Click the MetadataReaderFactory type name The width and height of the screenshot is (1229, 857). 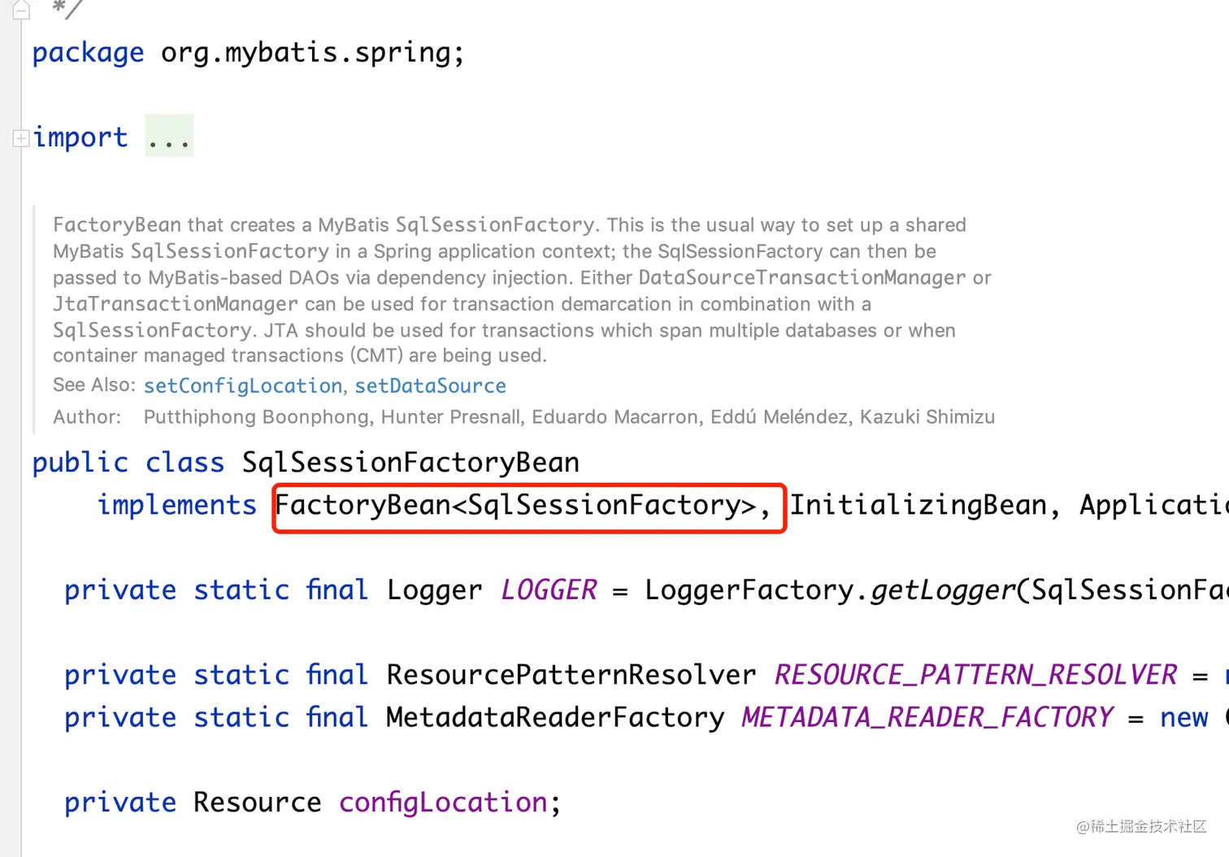pos(555,718)
